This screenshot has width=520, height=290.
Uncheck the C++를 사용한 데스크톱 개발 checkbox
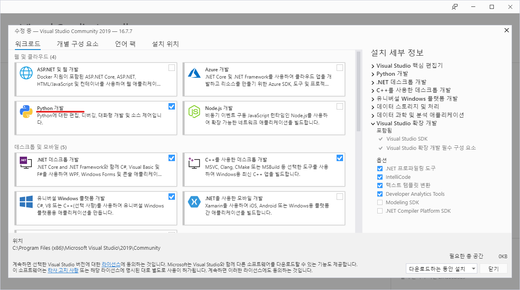tap(340, 158)
